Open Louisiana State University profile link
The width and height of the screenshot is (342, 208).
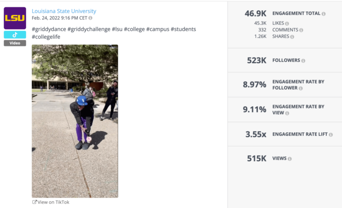(64, 11)
